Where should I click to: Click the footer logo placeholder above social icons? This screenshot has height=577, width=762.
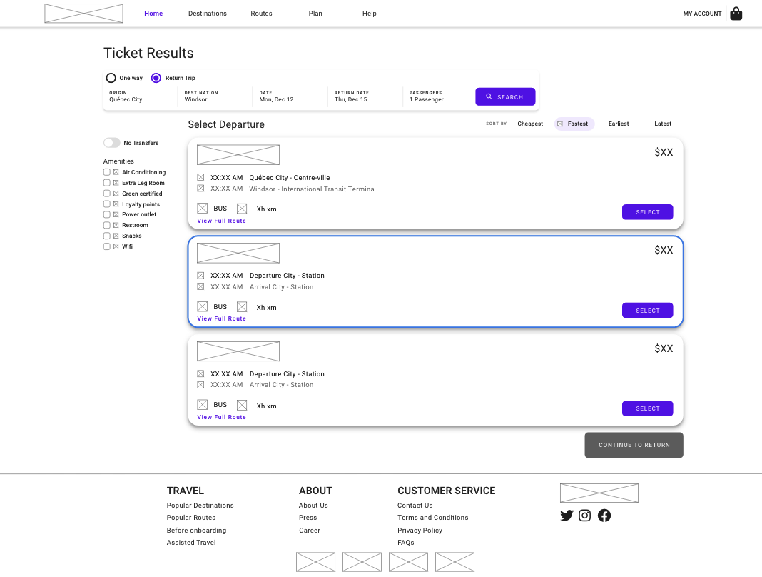pyautogui.click(x=599, y=493)
